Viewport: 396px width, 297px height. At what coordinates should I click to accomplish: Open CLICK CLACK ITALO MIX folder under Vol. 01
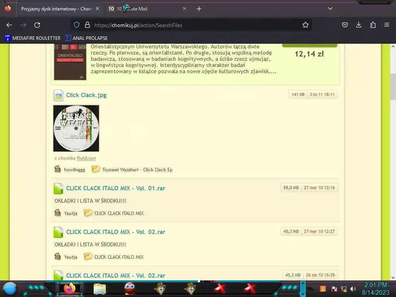point(119,213)
